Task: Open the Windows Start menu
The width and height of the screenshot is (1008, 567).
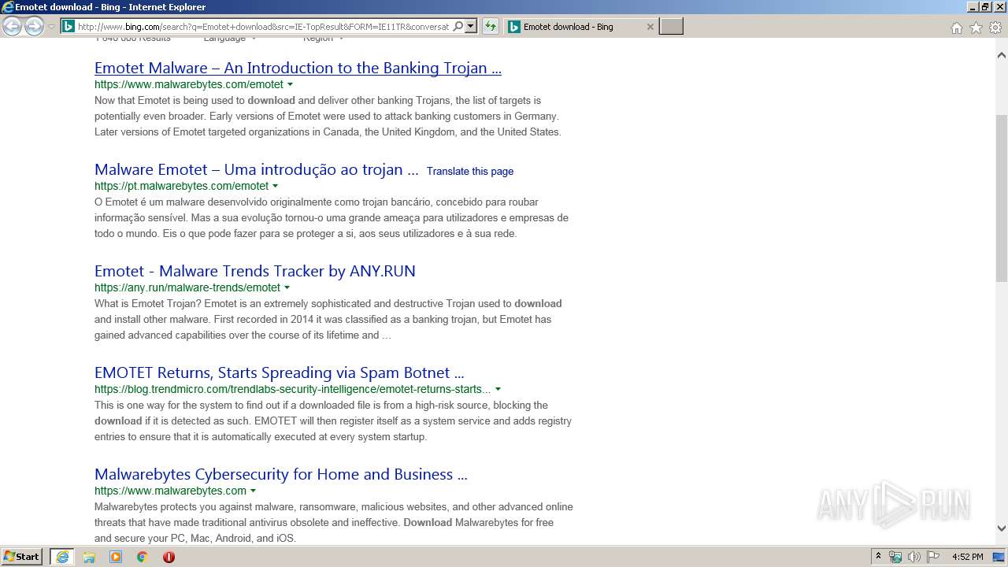Action: tap(22, 556)
